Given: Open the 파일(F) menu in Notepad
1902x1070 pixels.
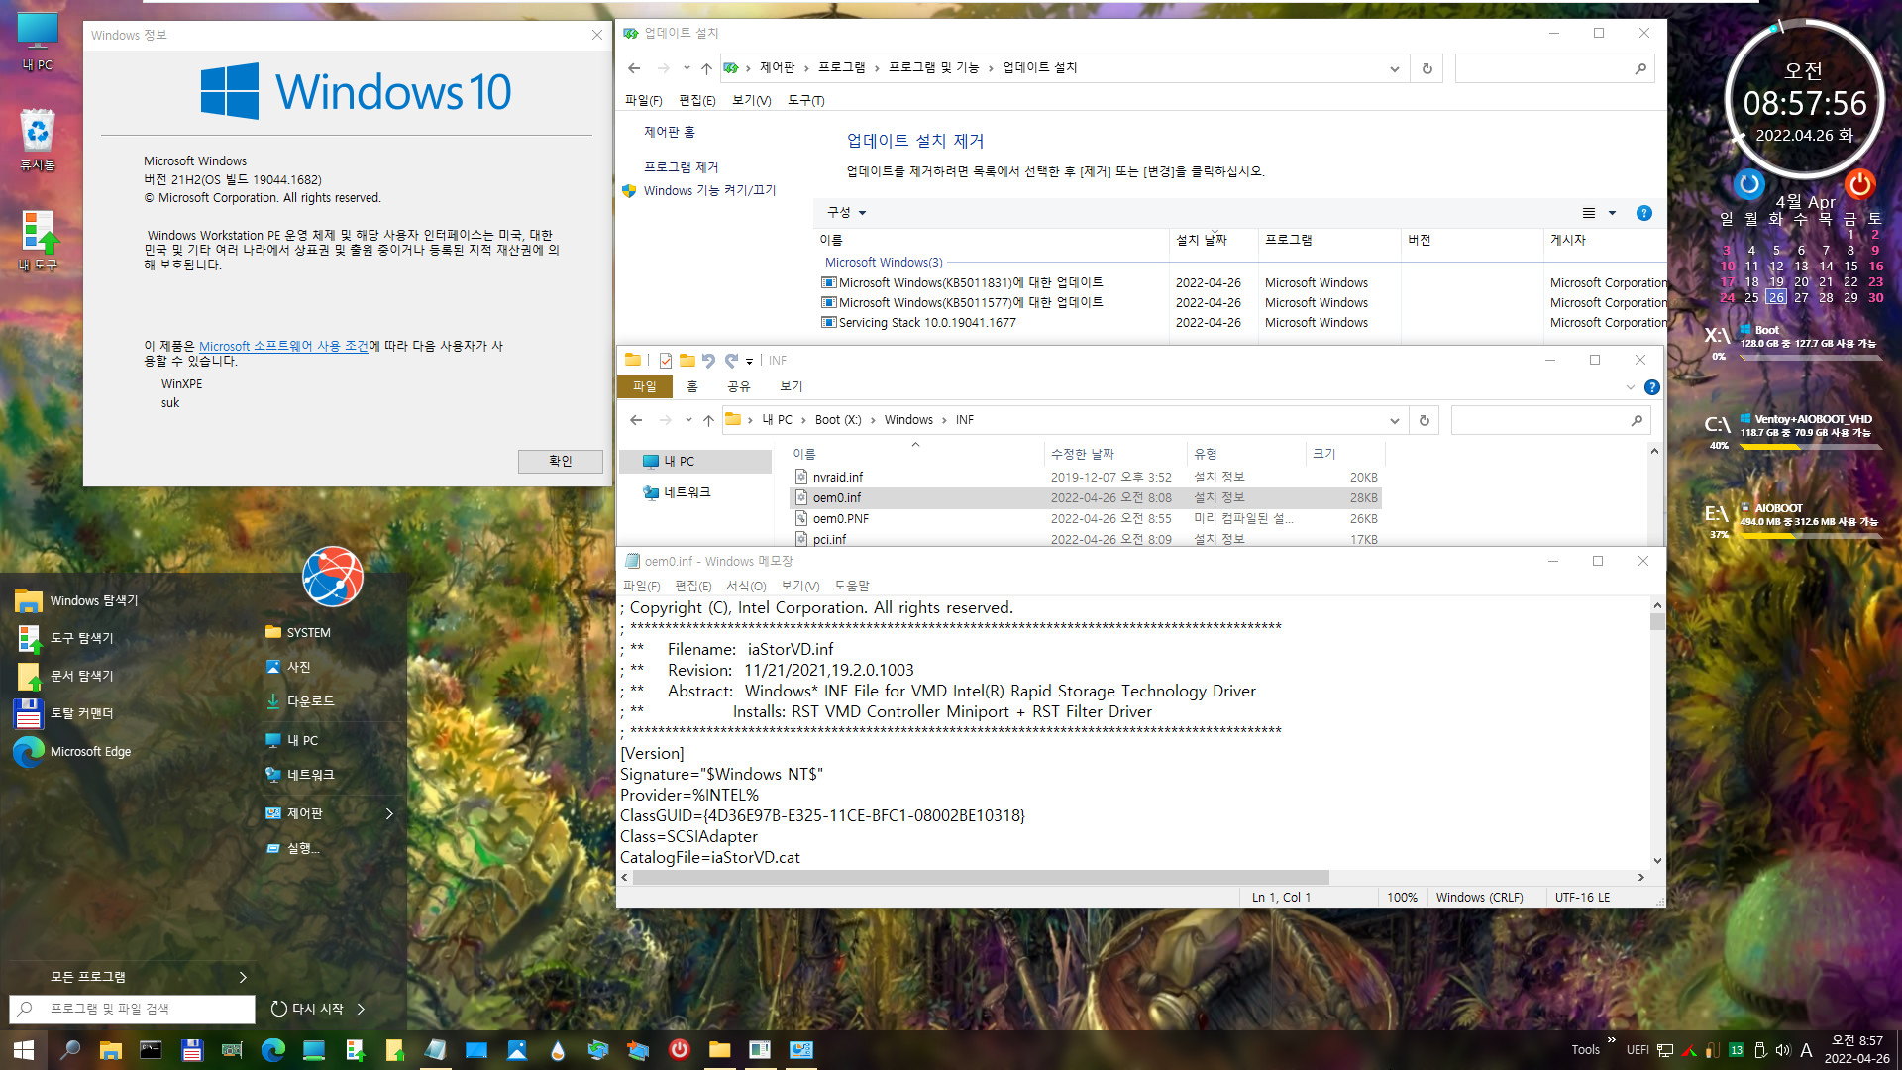Looking at the screenshot, I should click(x=641, y=586).
